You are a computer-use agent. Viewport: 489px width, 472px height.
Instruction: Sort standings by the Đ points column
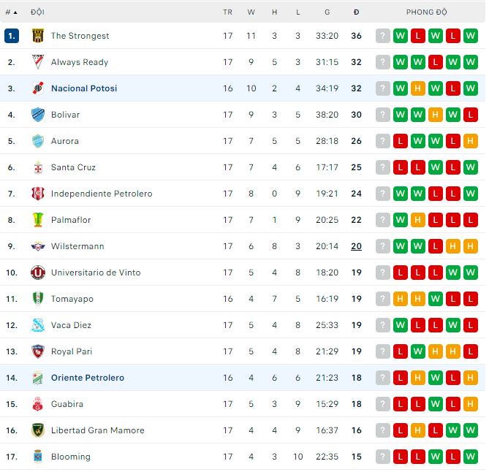tap(356, 12)
